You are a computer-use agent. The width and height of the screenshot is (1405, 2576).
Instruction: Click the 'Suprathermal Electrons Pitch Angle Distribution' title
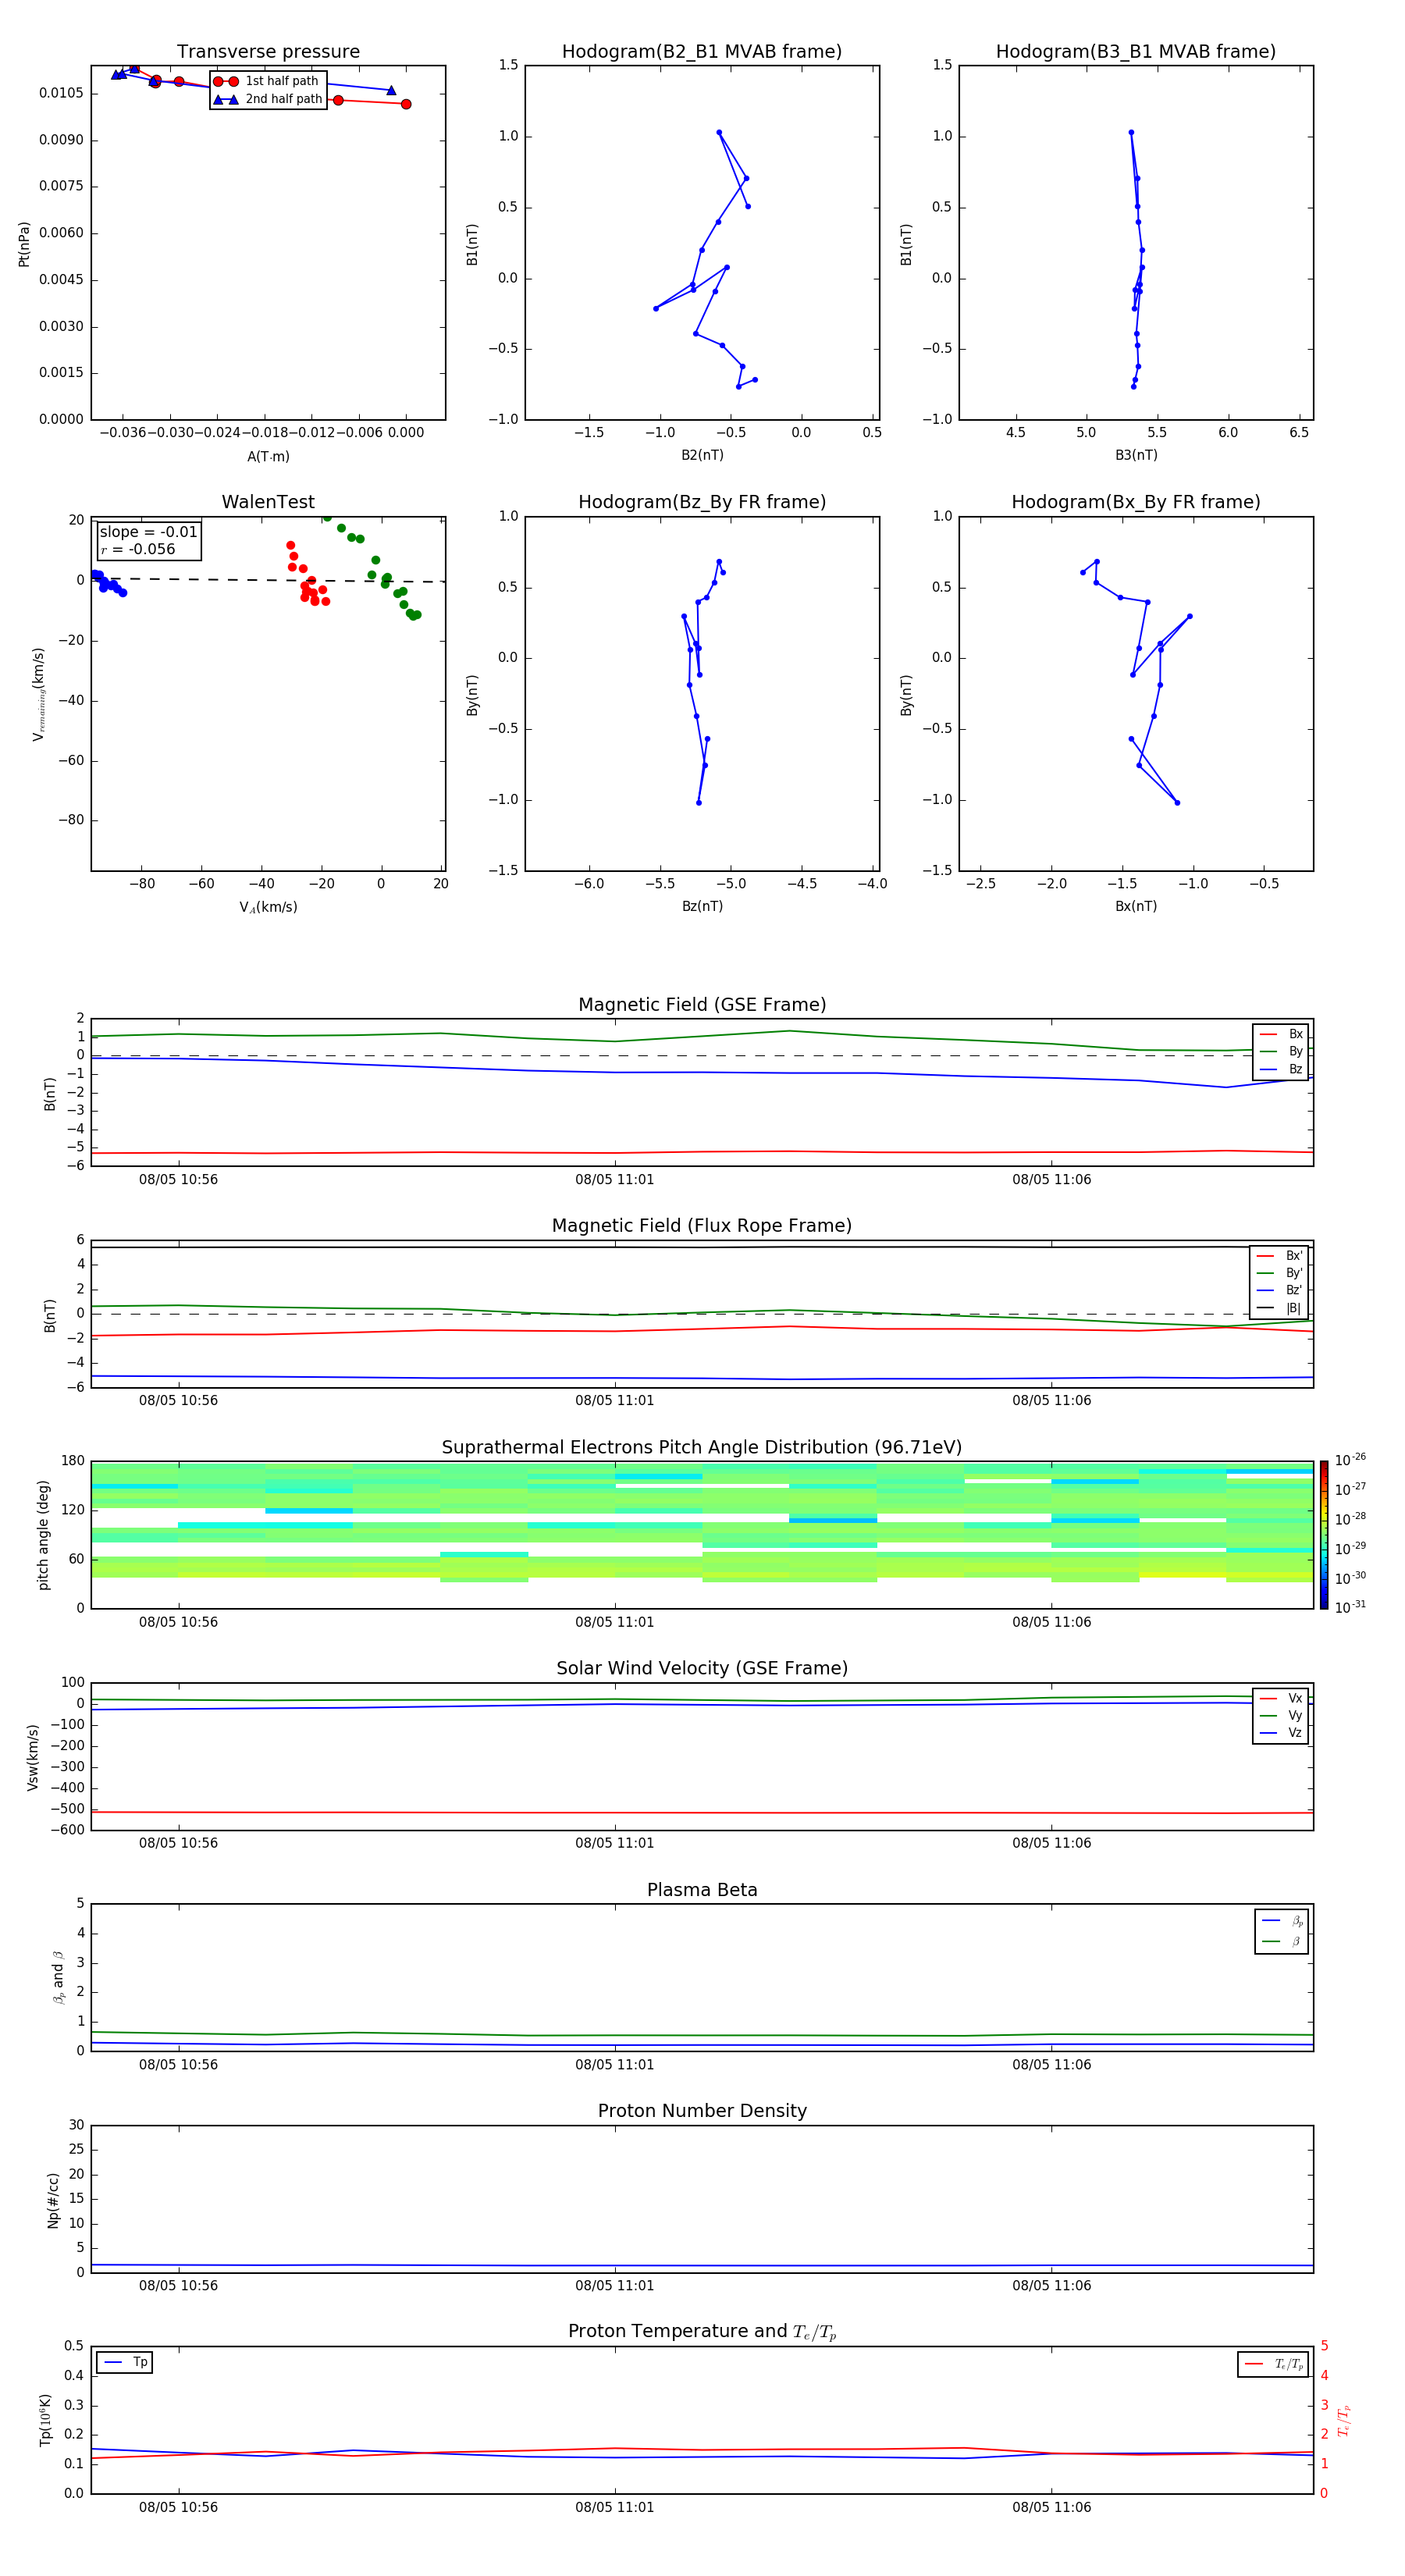coord(702,1448)
